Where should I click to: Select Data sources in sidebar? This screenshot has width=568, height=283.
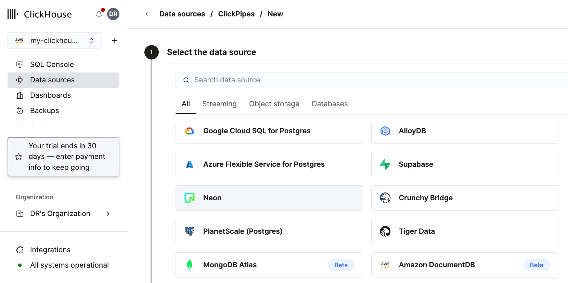(x=63, y=80)
